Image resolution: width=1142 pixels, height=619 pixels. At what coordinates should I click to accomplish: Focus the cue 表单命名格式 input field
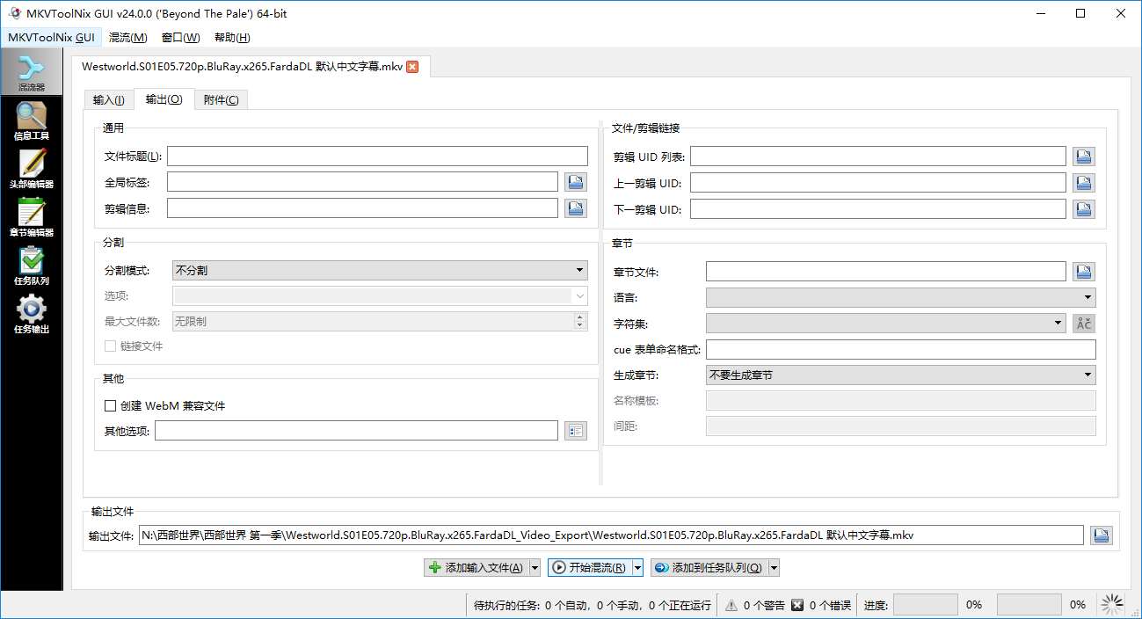coord(901,350)
